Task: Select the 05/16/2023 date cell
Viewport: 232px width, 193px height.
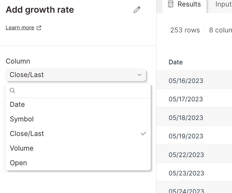Action: tap(186, 81)
